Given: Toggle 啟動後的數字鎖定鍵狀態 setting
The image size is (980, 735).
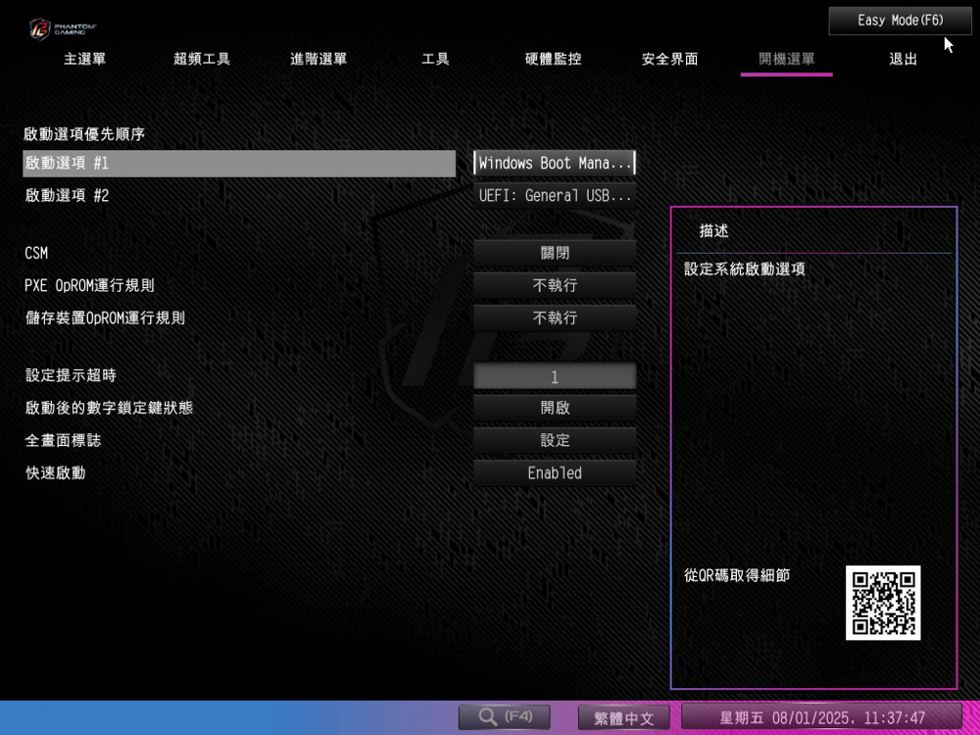Looking at the screenshot, I should pos(555,408).
